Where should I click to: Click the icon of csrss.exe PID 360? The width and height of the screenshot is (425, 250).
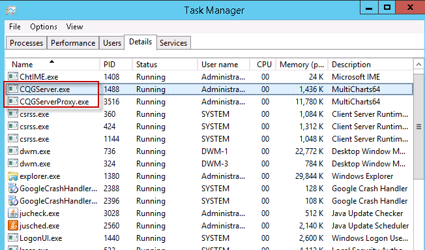pos(13,114)
